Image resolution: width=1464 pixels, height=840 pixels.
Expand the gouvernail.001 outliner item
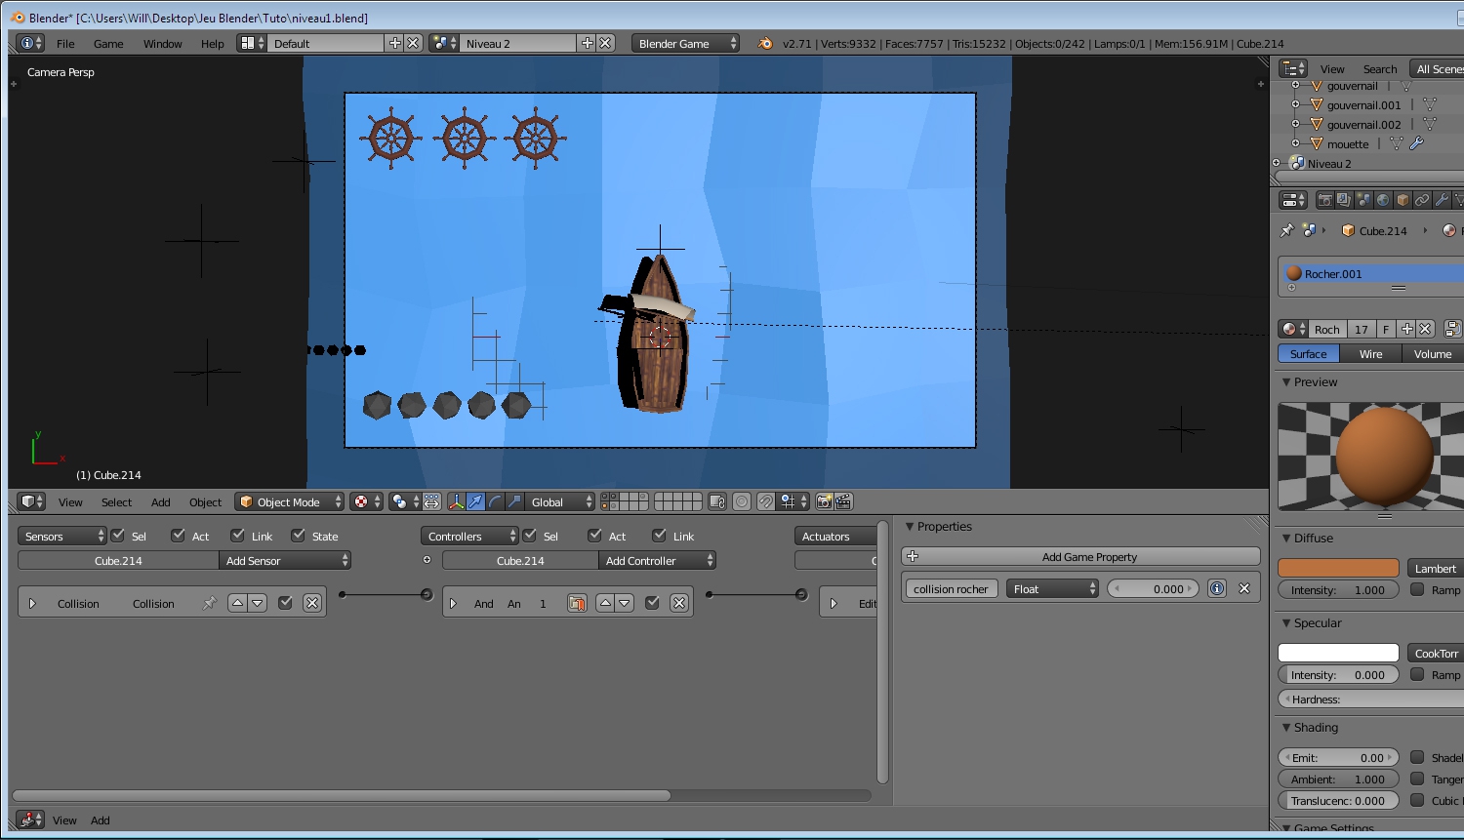click(1295, 104)
